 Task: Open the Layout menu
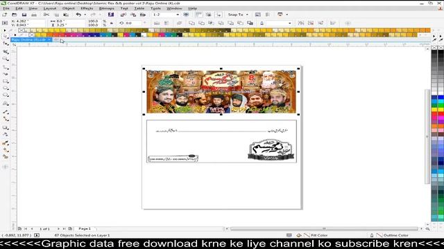50,8
